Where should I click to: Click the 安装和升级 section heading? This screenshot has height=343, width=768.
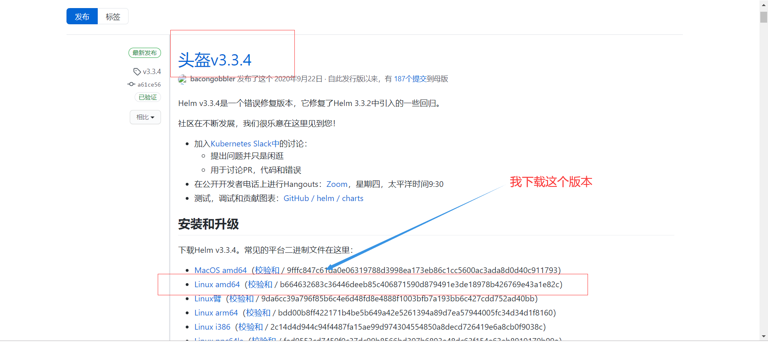(208, 224)
